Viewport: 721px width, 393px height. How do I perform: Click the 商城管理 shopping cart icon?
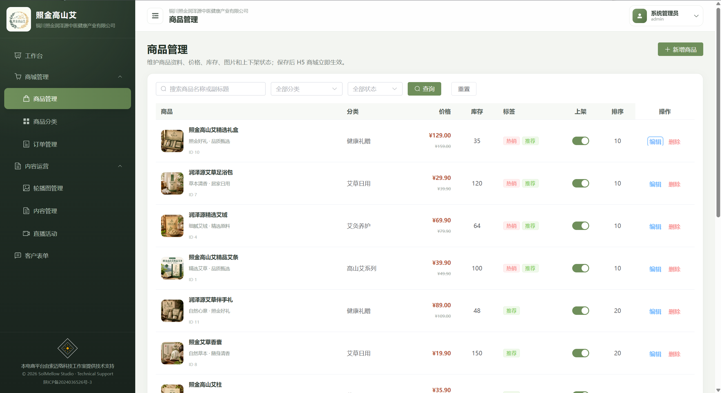tap(18, 76)
